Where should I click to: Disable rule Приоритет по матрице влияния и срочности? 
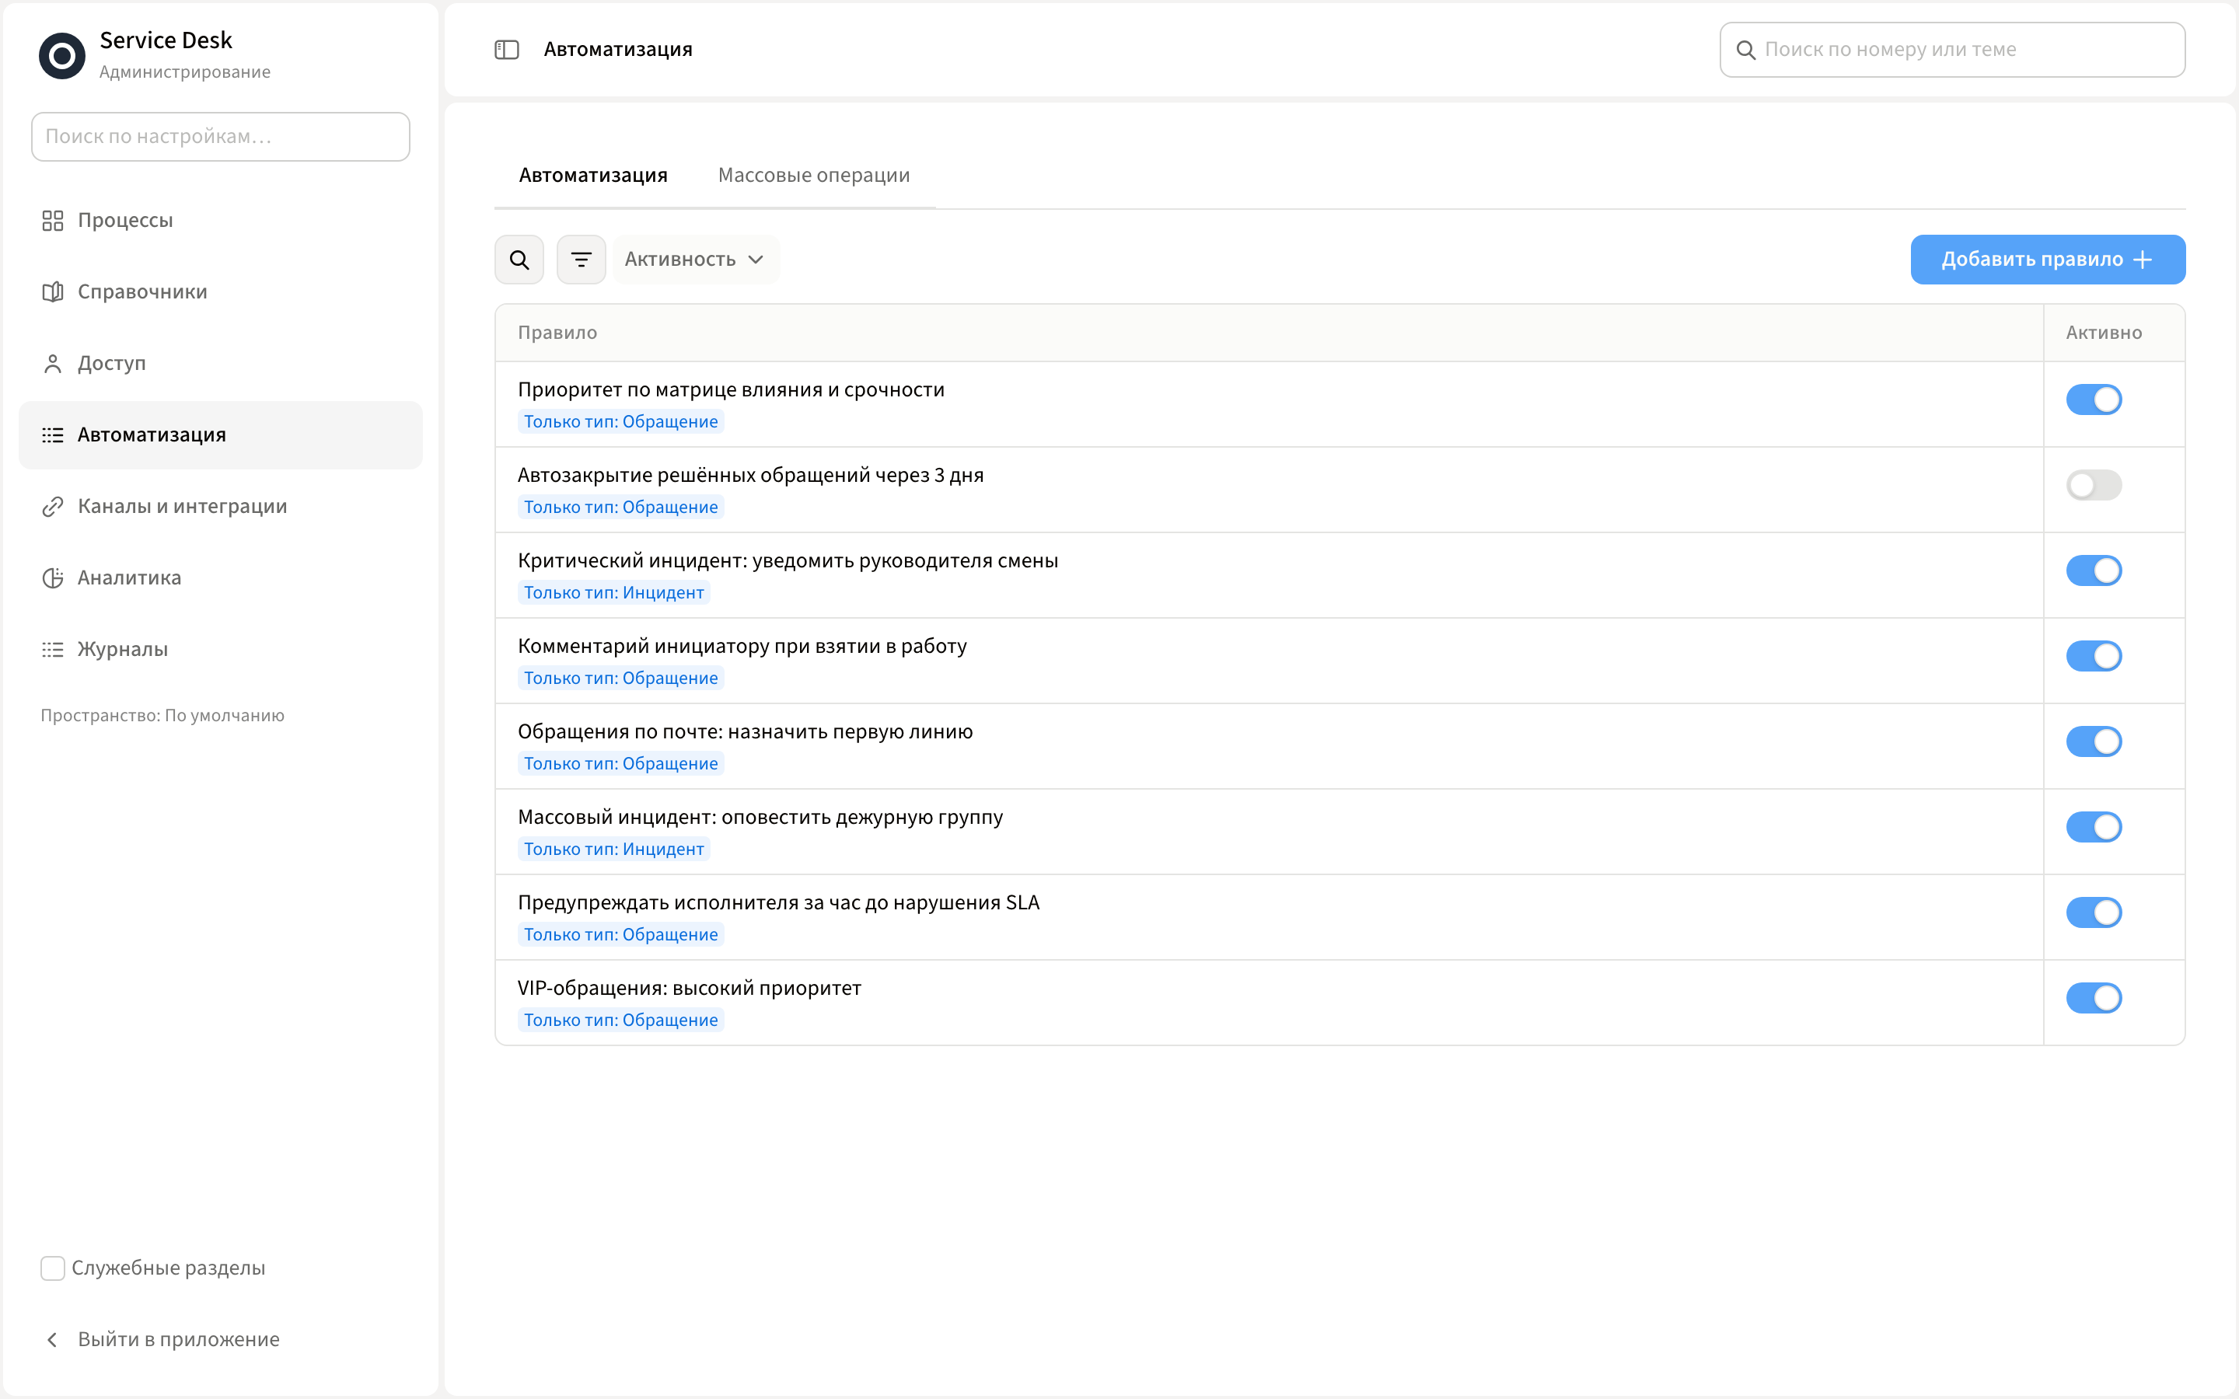(x=2094, y=399)
